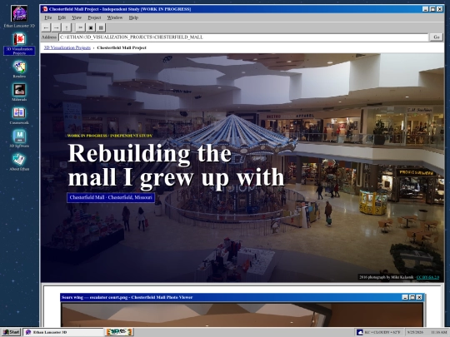The height and width of the screenshot is (337, 450).
Task: Click the escalator court photo in the Photo Viewer
Action: 242,315
